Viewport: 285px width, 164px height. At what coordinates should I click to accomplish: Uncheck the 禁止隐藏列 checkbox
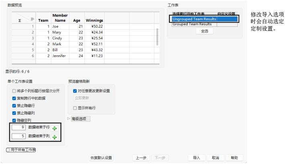[14, 113]
